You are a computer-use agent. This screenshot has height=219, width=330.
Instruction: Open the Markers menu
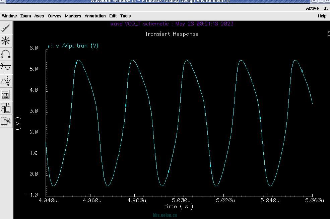click(x=73, y=16)
